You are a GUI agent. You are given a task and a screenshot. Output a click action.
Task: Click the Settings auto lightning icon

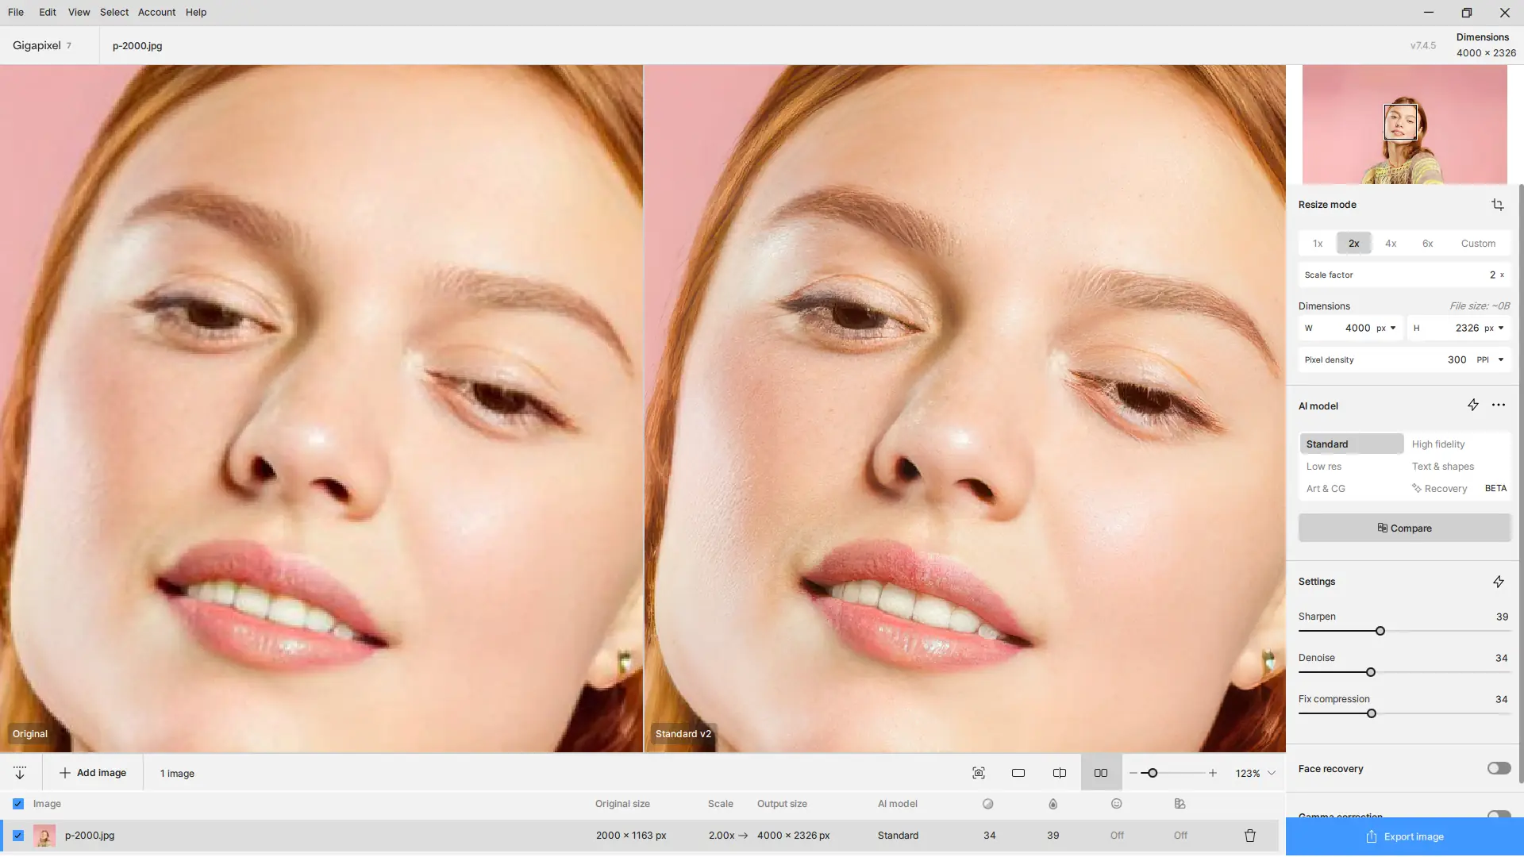pos(1498,582)
